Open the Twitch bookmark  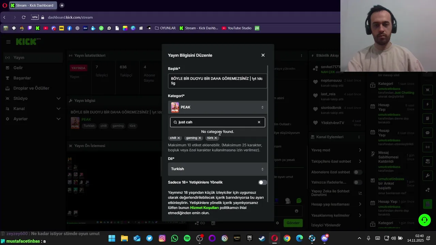pos(30,28)
